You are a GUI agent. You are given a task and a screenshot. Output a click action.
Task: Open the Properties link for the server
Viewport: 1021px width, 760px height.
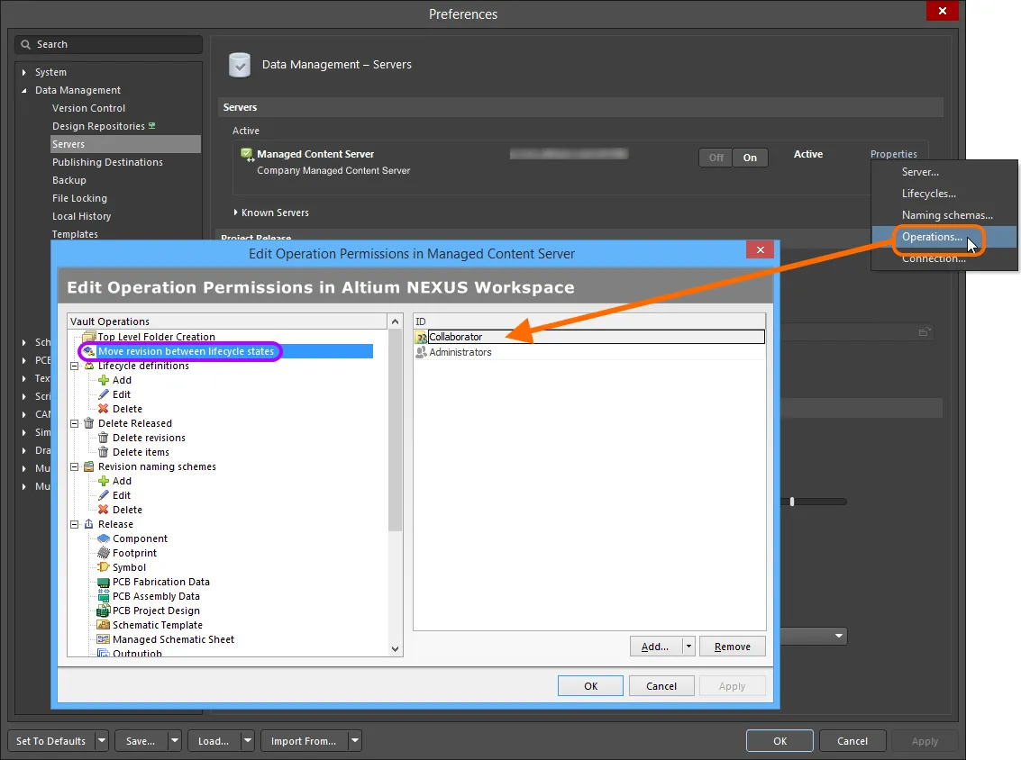[x=893, y=154]
